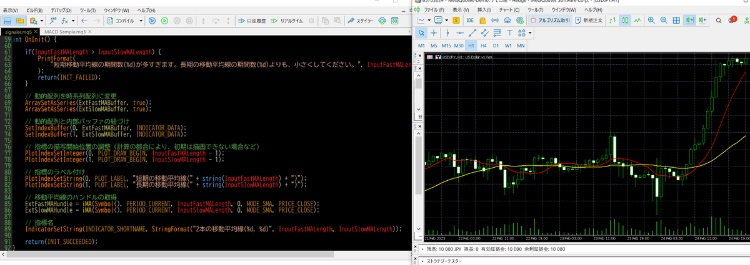Screen dimensions: 750x265
Task: Open MetaTrader ファイル(F) menu
Action: [x=434, y=10]
